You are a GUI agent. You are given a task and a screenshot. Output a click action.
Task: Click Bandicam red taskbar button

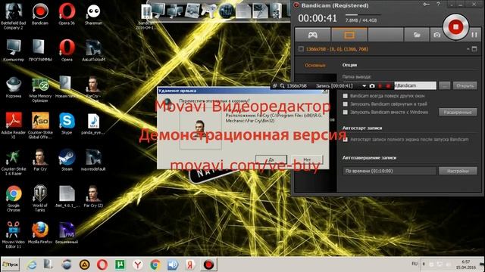point(208,264)
